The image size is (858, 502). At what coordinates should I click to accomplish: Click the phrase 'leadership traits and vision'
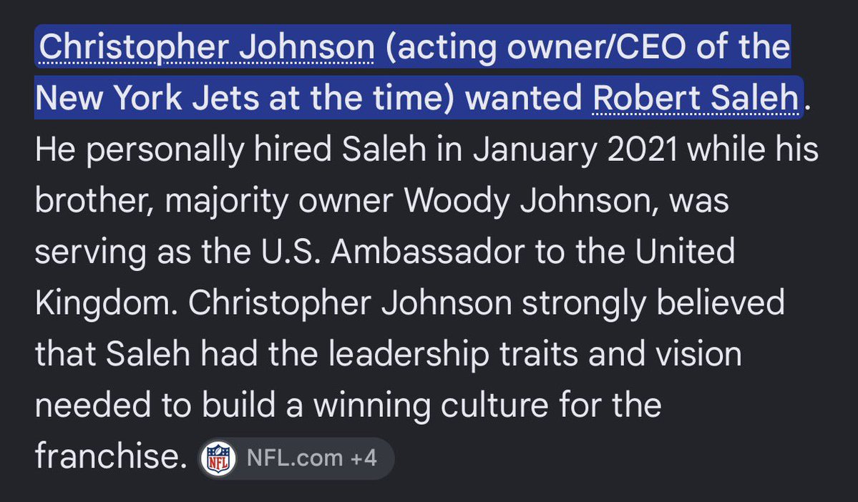click(535, 354)
